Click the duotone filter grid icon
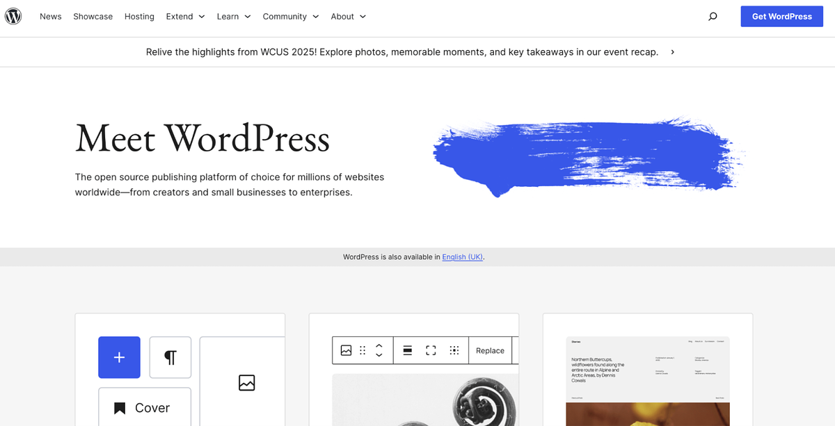Screen dimensions: 835x426 454,350
